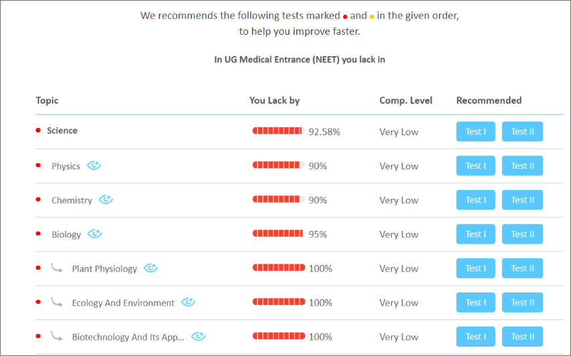Click the eye icon beside Biology
The height and width of the screenshot is (356, 571).
coord(94,234)
